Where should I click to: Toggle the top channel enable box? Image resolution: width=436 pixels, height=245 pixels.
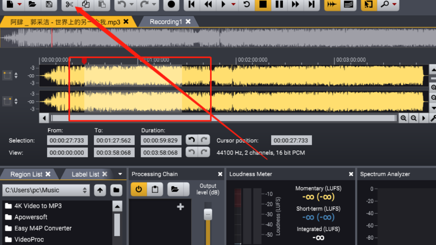click(x=7, y=75)
